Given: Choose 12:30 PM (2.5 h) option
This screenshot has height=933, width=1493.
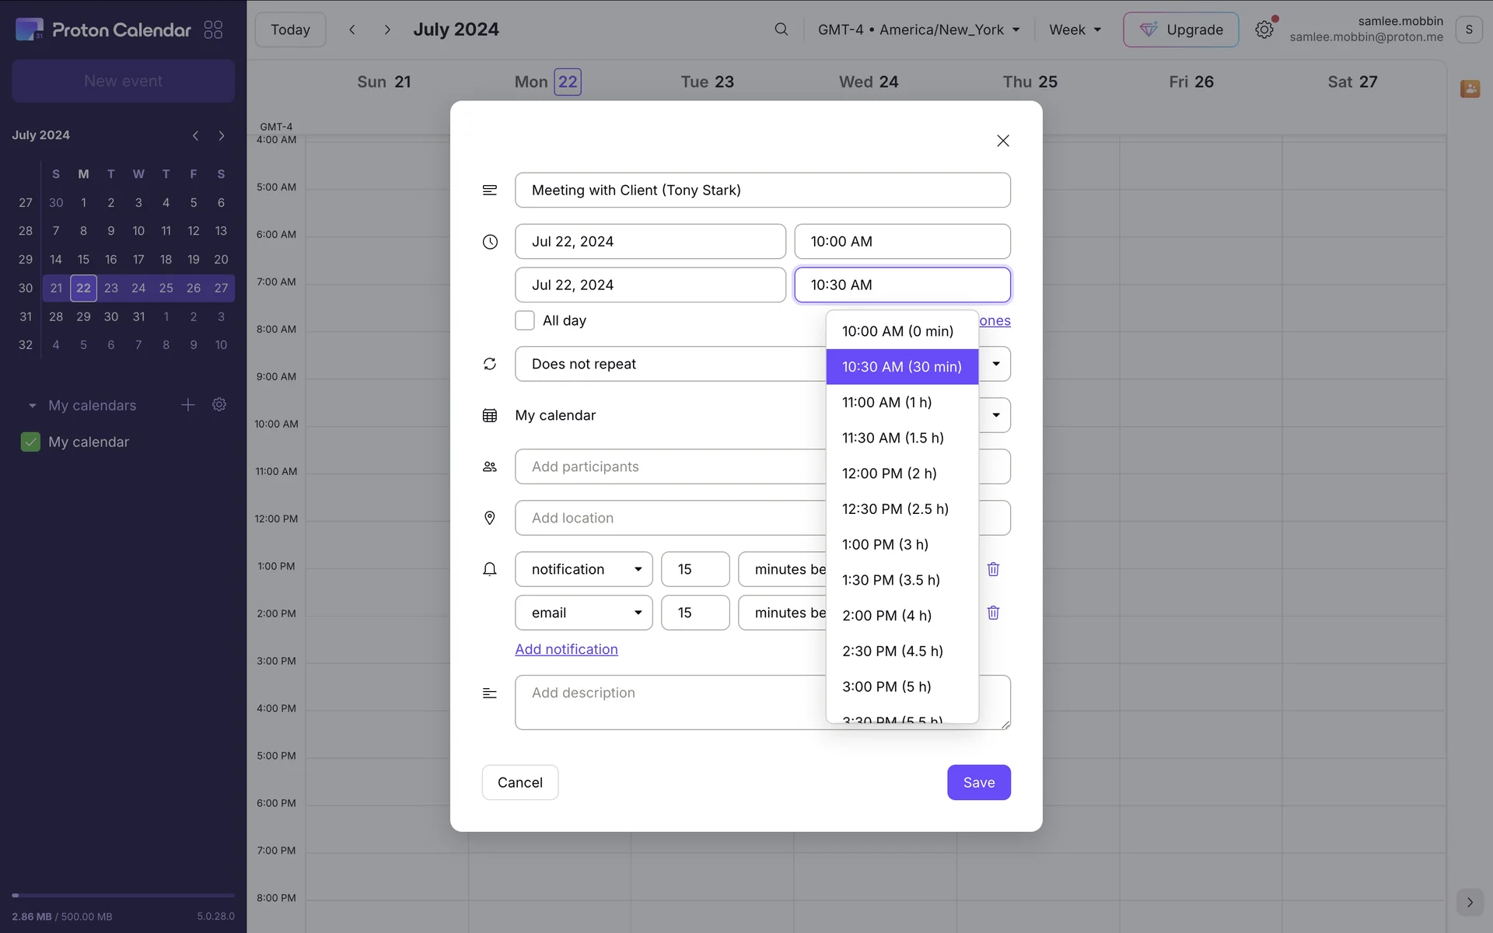Looking at the screenshot, I should tap(895, 508).
